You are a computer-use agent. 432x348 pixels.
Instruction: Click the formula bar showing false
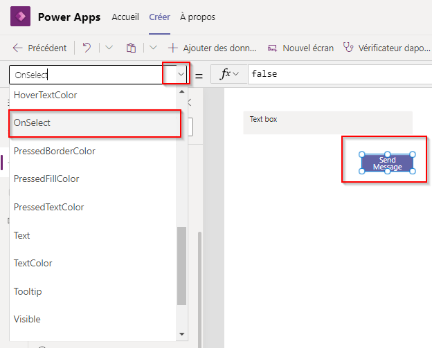[340, 74]
